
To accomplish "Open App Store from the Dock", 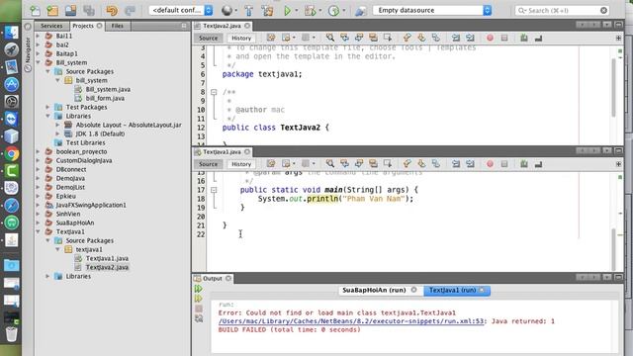I will pyautogui.click(x=11, y=84).
